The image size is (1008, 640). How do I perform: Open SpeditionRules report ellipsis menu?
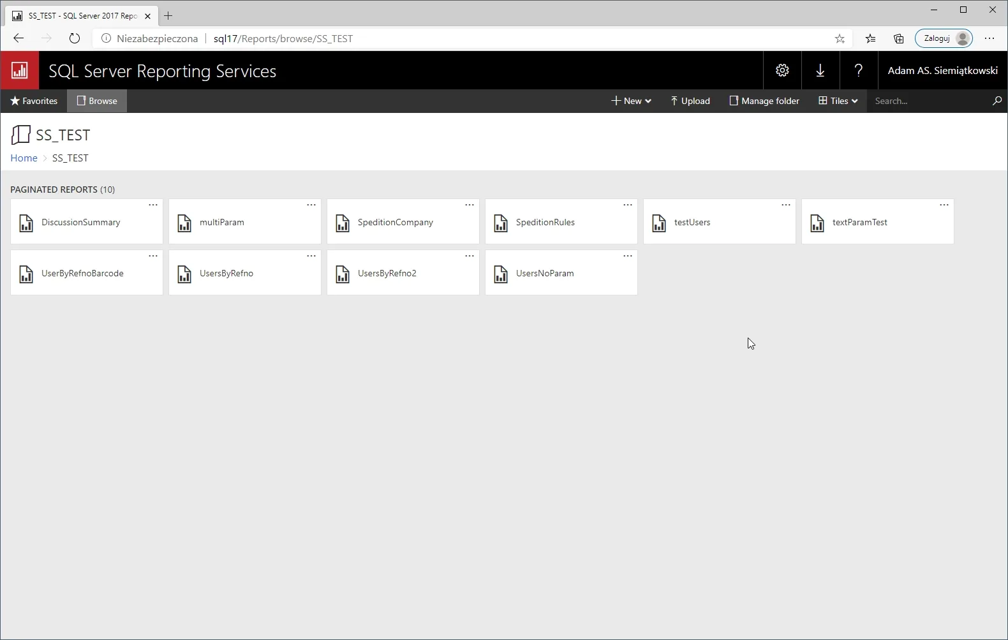pos(628,205)
